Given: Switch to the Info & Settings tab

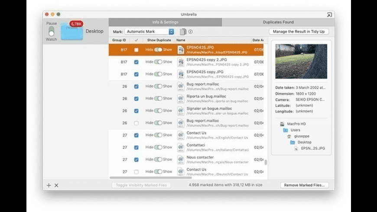Looking at the screenshot, I should click(x=165, y=22).
